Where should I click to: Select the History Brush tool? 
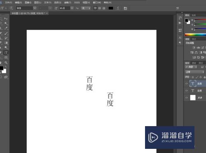pos(6,38)
